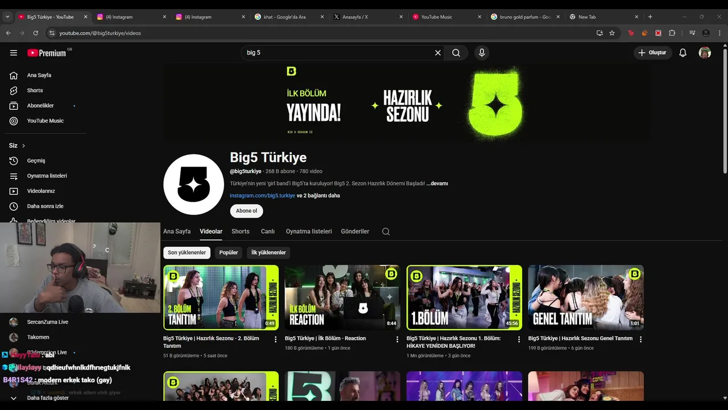Search within channel using magnifier icon
Viewport: 728px width, 410px height.
tap(386, 232)
